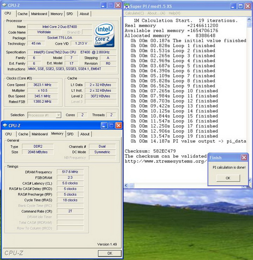Click the Technology value 45 nm
This screenshot has width=253, height=260.
[36, 44]
